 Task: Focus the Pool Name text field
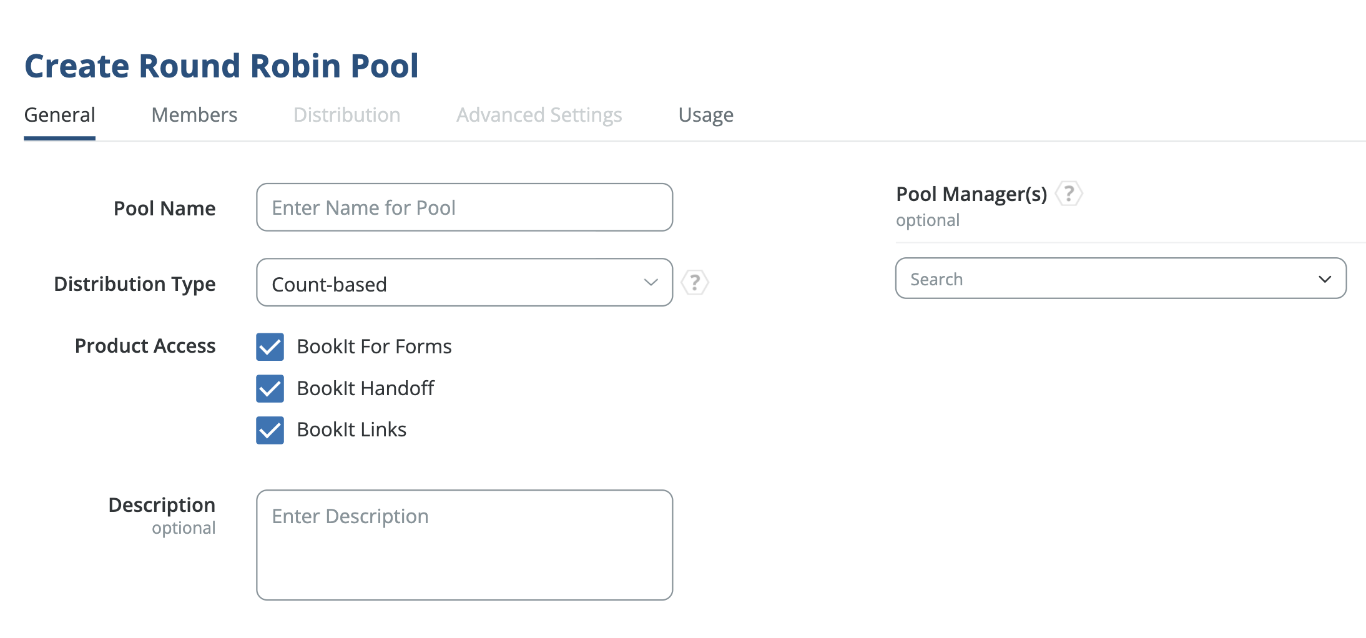(464, 207)
